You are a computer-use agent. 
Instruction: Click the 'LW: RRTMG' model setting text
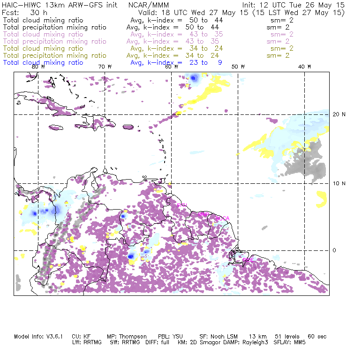(x=87, y=342)
